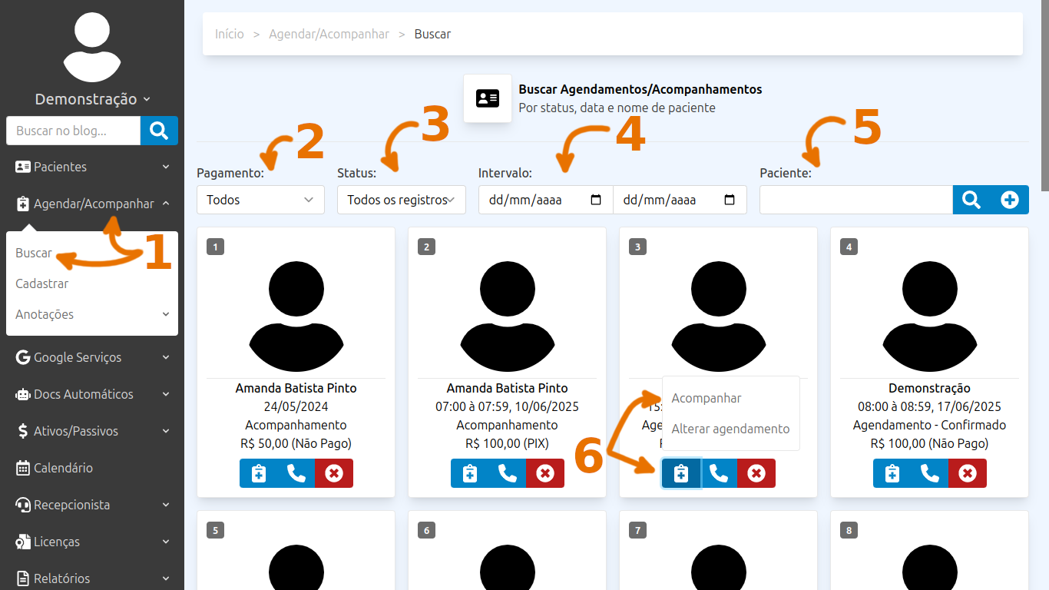Click phone icon on card 1

pos(296,473)
